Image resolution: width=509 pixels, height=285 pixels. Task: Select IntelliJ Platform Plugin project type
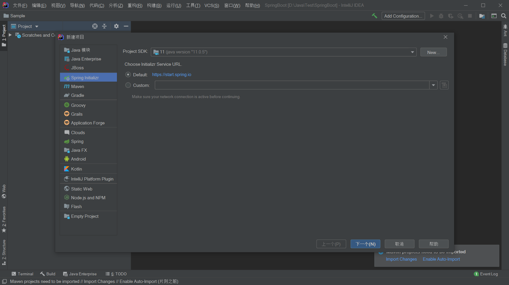coord(88,179)
